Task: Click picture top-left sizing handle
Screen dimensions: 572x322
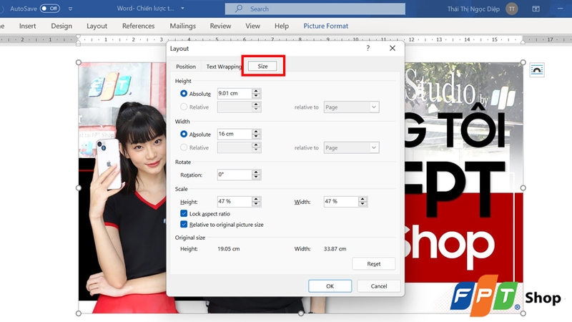Action: [x=79, y=62]
